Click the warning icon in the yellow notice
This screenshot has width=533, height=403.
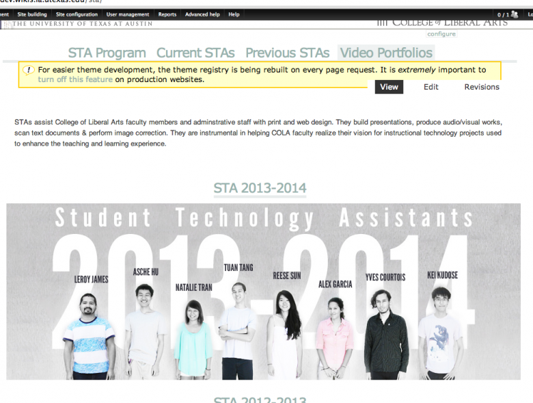click(28, 70)
